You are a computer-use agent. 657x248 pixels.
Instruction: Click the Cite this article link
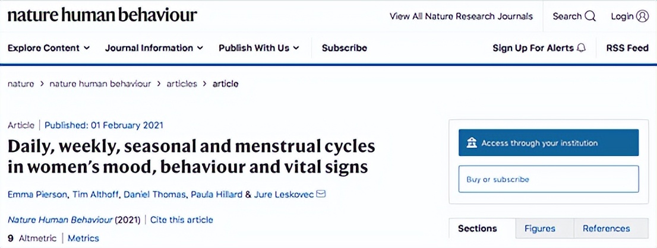click(181, 220)
